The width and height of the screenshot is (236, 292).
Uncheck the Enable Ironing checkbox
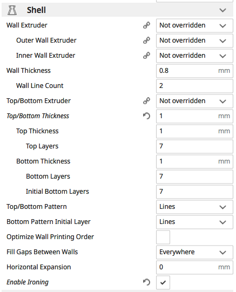[163, 282]
